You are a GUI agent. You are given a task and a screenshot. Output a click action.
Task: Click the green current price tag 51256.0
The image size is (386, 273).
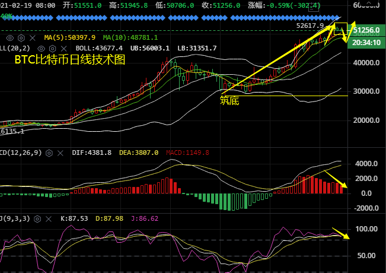(x=366, y=29)
